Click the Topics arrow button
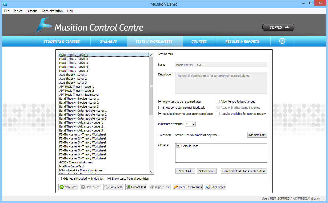 click(278, 27)
